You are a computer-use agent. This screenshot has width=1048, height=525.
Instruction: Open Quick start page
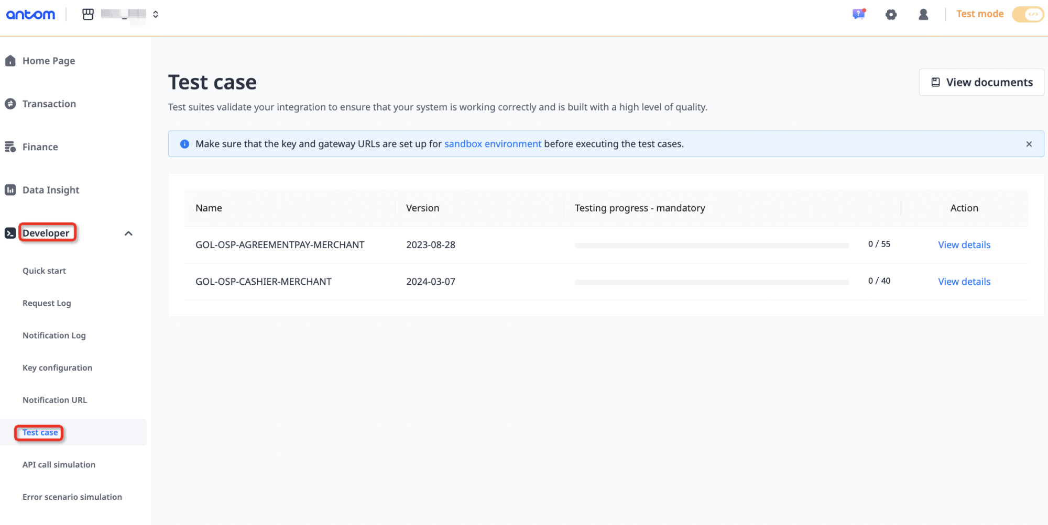[44, 271]
